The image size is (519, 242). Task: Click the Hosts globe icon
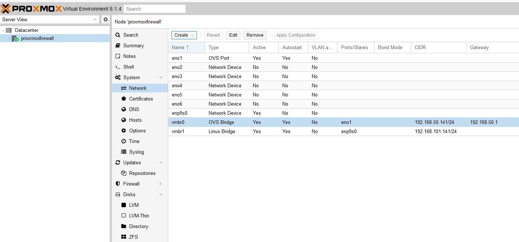click(x=124, y=120)
